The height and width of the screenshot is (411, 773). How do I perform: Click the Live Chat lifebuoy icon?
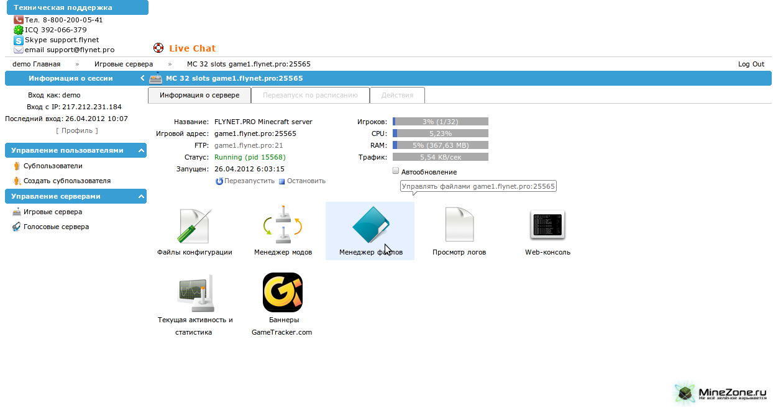(158, 48)
